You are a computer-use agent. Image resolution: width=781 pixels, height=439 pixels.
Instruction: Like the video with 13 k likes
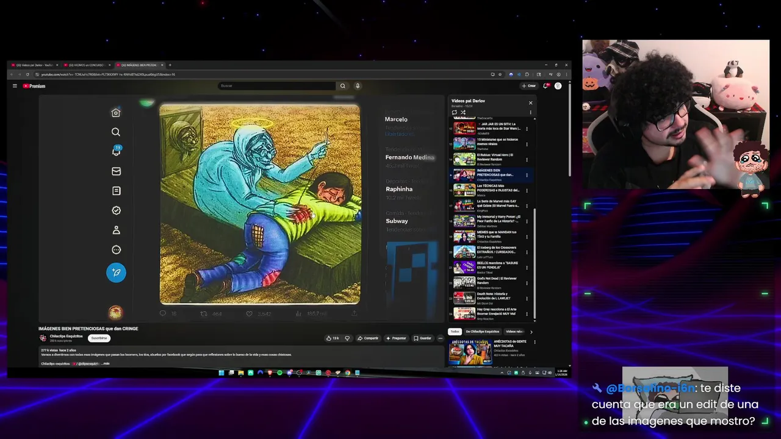(x=332, y=338)
